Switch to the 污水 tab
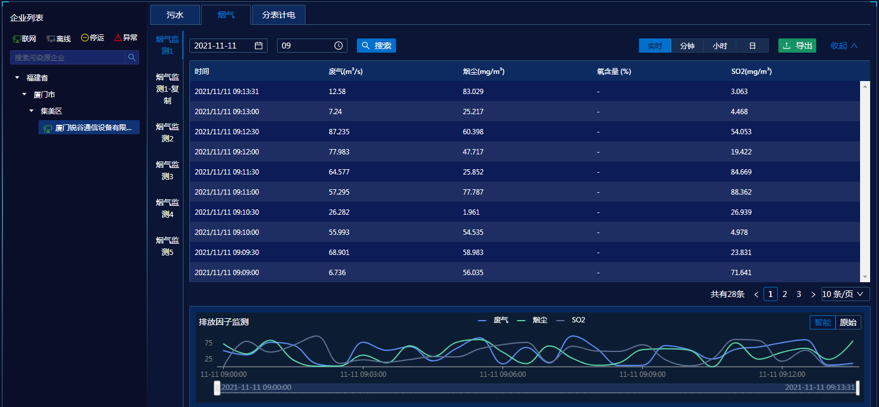This screenshot has width=879, height=407. [175, 15]
